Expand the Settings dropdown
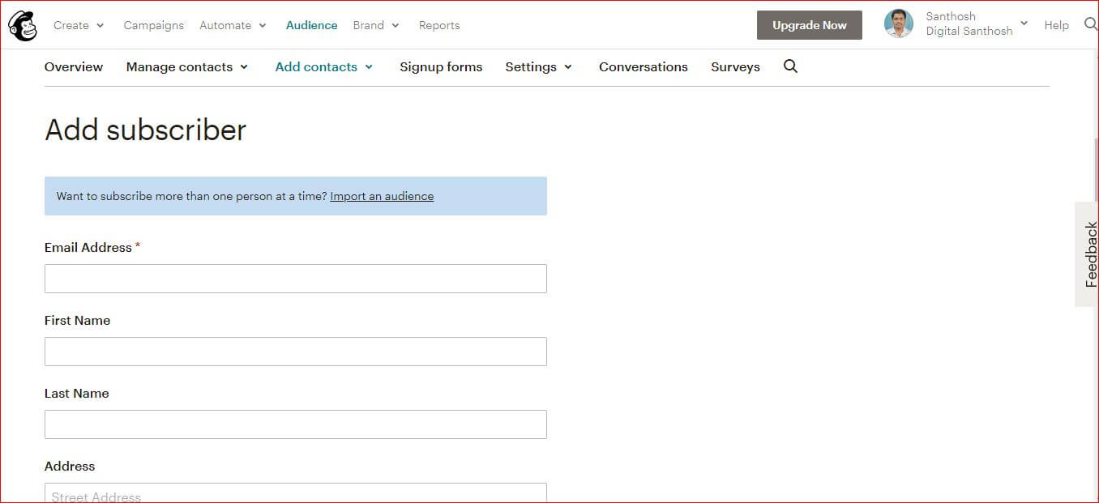Image resolution: width=1099 pixels, height=503 pixels. (539, 67)
